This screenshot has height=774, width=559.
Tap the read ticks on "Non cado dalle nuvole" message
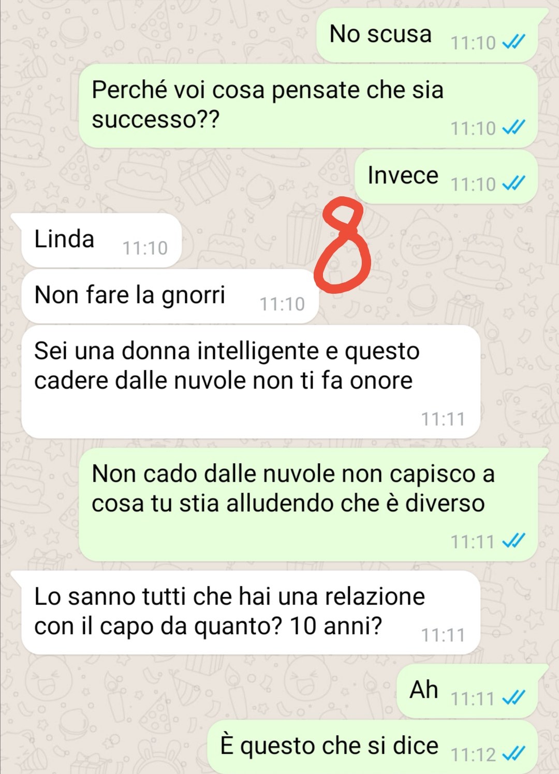coord(514,541)
